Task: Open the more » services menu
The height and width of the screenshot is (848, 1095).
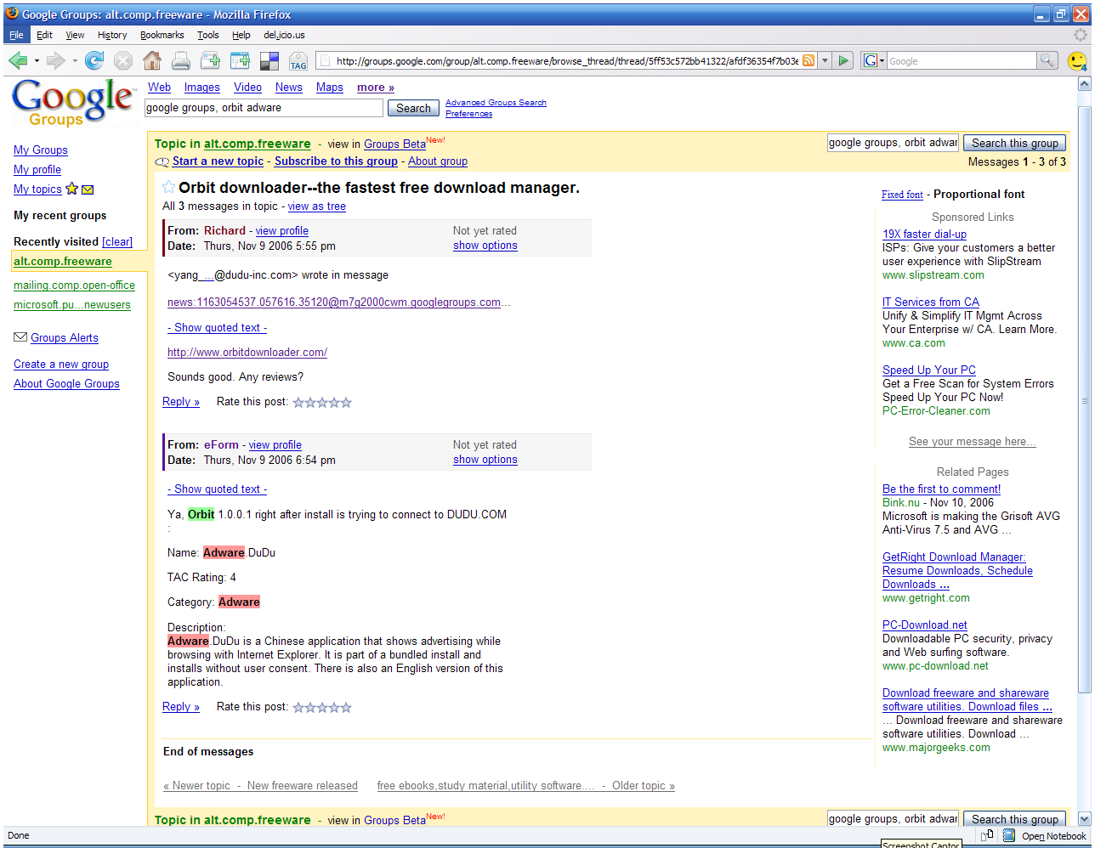Action: [375, 88]
